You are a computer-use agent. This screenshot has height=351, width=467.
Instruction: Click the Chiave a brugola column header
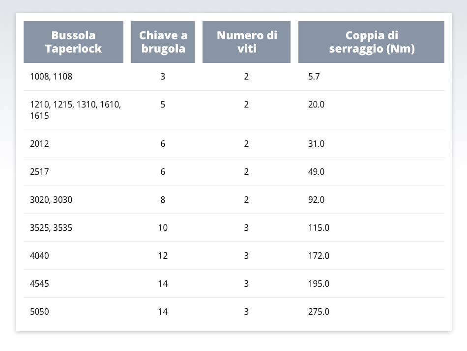(163, 42)
